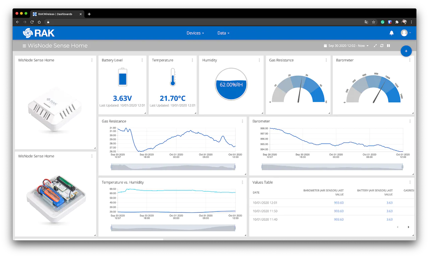Viewport: 429px width, 257px height.
Task: Open Barometer gauge widget options
Action: click(x=410, y=60)
